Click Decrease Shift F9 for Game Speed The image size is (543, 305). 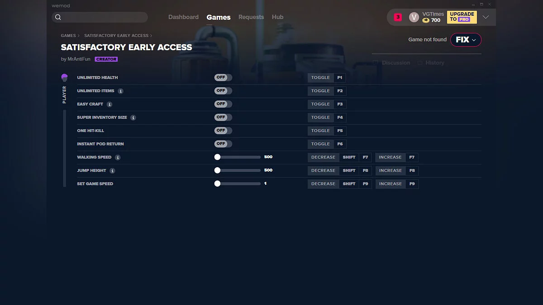pyautogui.click(x=339, y=184)
